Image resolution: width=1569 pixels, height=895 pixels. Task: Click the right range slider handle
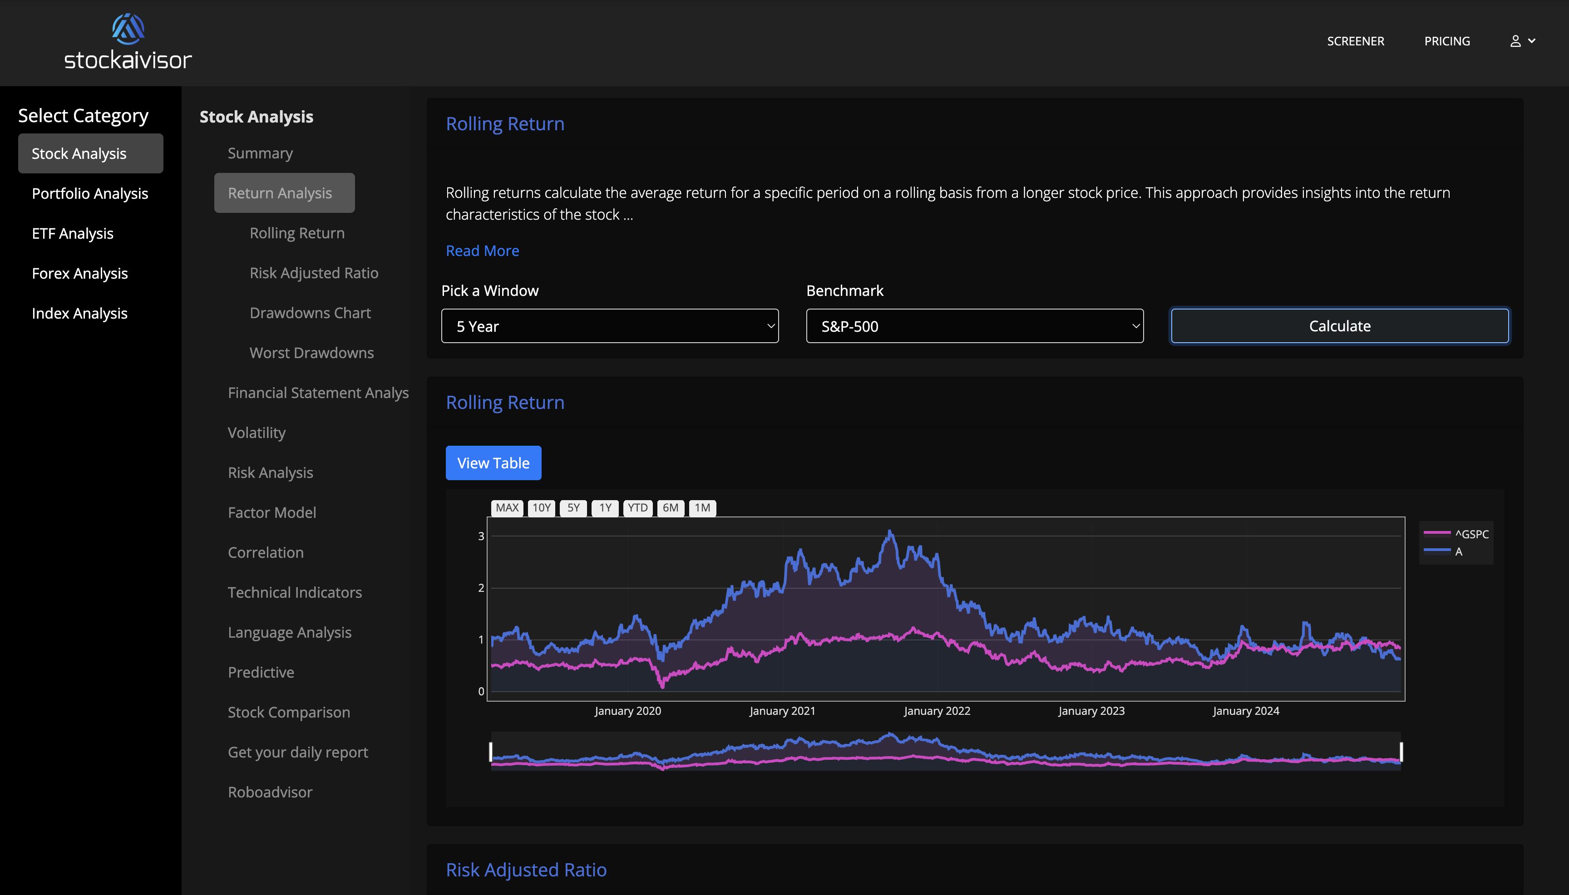[1401, 751]
